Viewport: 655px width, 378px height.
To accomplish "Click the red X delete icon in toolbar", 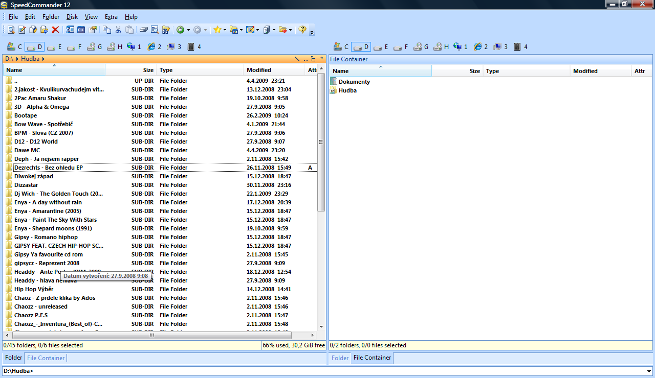I will pyautogui.click(x=55, y=30).
